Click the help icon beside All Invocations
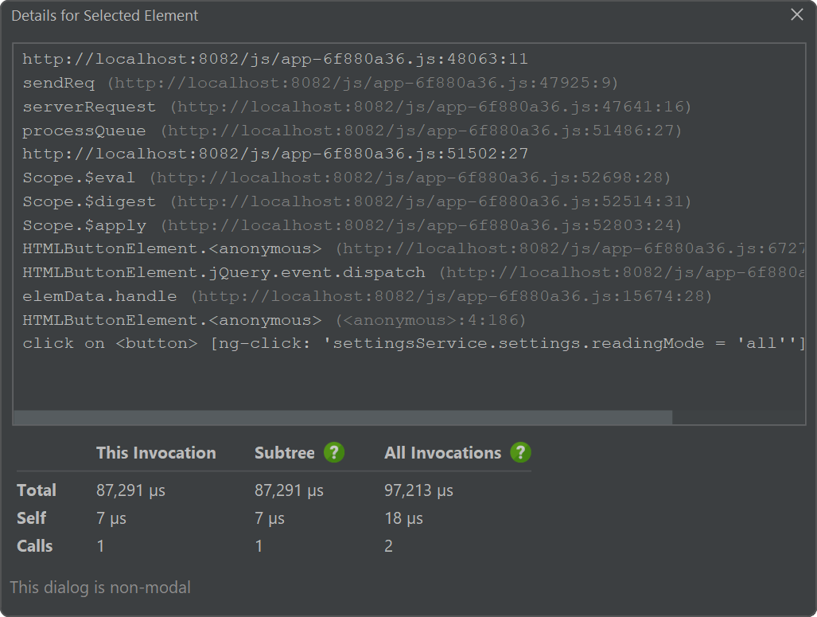817x617 pixels. pyautogui.click(x=520, y=453)
